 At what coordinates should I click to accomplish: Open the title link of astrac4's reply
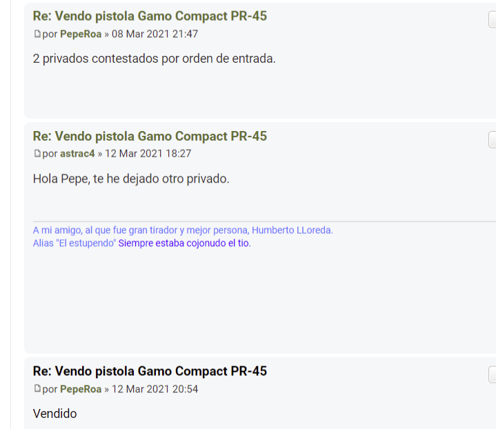[150, 136]
